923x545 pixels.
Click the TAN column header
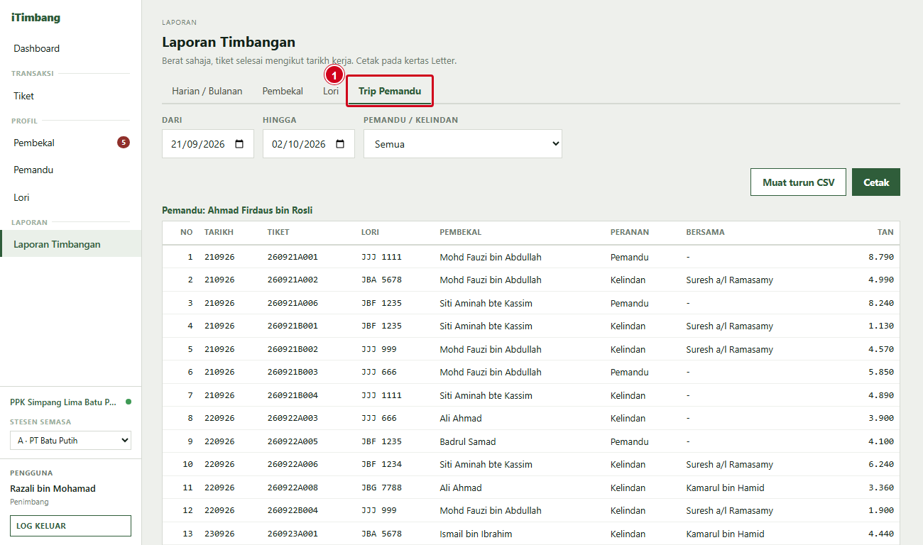[885, 232]
